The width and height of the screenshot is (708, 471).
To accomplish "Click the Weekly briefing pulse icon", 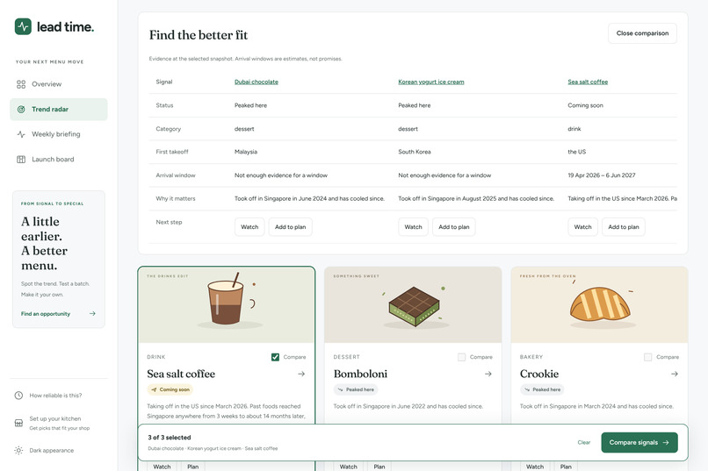I will click(21, 134).
